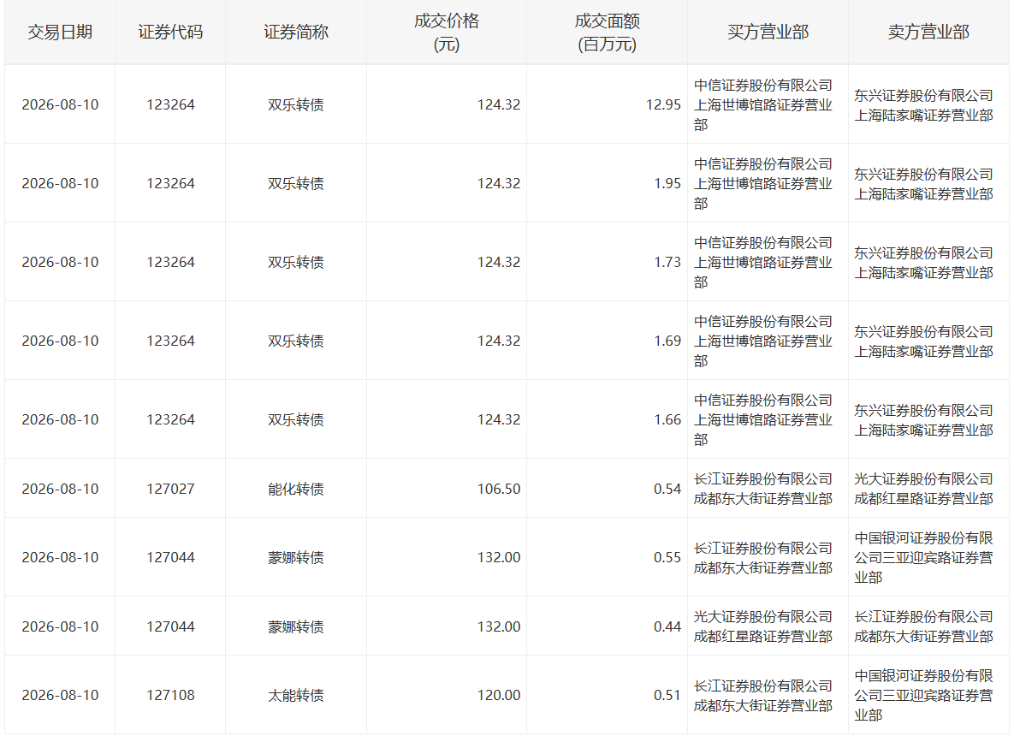Click code 127044 in the 0.44 row
Viewport: 1014px width, 742px height.
coord(170,626)
